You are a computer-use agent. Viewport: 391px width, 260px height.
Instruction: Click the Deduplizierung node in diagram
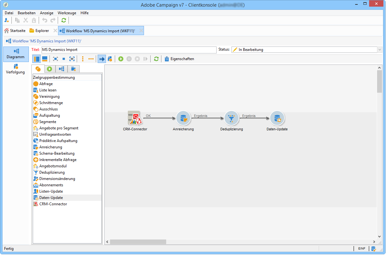coord(231,118)
